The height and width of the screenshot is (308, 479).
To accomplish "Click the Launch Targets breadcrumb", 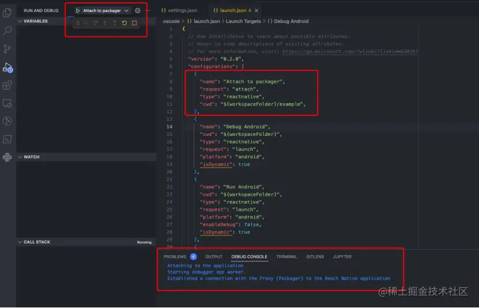I will pyautogui.click(x=243, y=21).
